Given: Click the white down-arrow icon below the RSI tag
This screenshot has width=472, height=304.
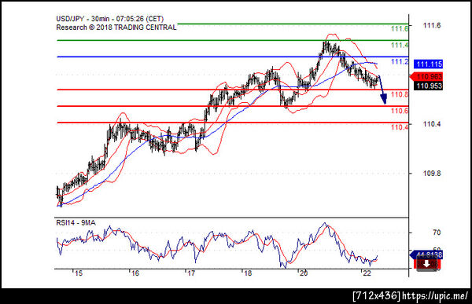Looking at the screenshot, I should (x=427, y=264).
